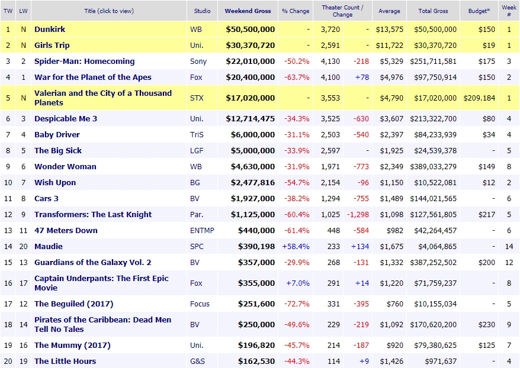Click the Budget* column header
The image size is (520, 368).
tap(479, 11)
